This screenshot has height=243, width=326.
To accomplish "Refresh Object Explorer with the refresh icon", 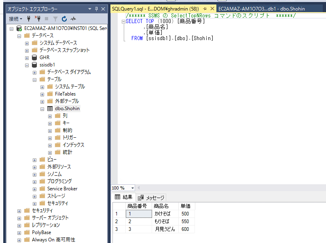I will (64, 19).
